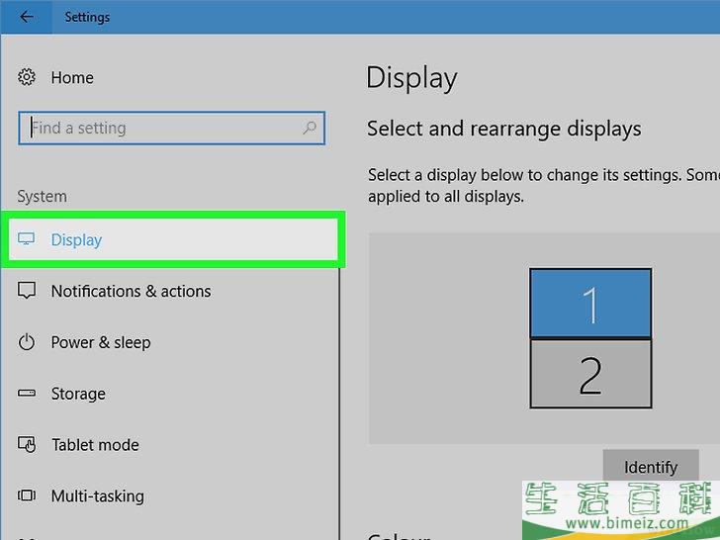Click the Display monitor icon in the sidebar
This screenshot has width=720, height=540.
28,239
